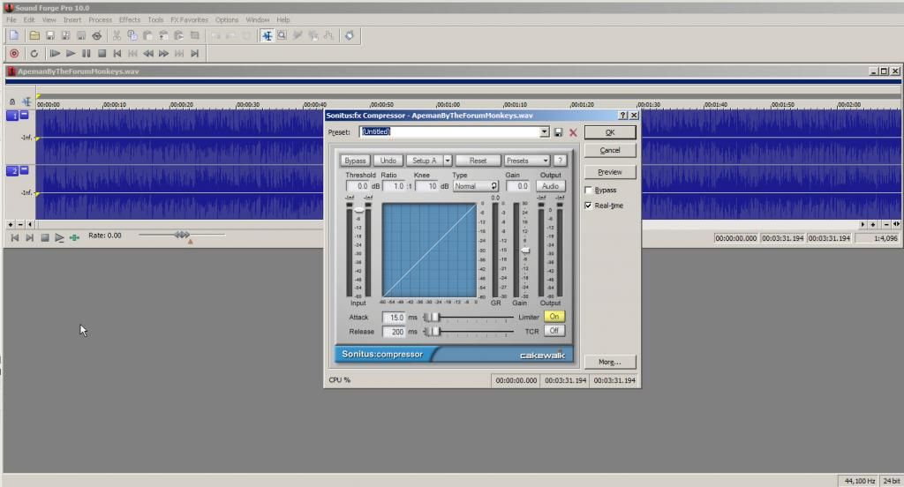This screenshot has width=904, height=487.
Task: Delete preset with the red X icon
Action: [x=573, y=132]
